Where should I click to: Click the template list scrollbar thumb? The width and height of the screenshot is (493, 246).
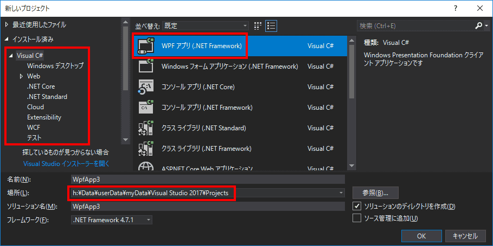(x=351, y=71)
